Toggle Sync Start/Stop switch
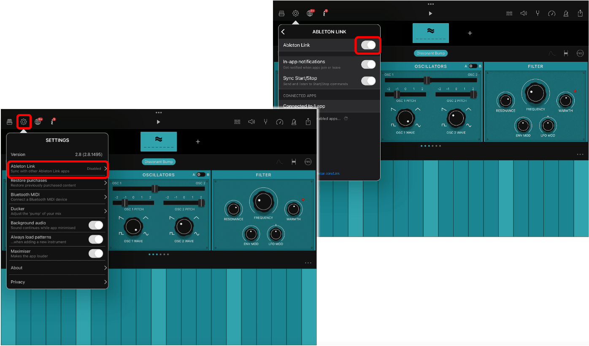 (368, 81)
